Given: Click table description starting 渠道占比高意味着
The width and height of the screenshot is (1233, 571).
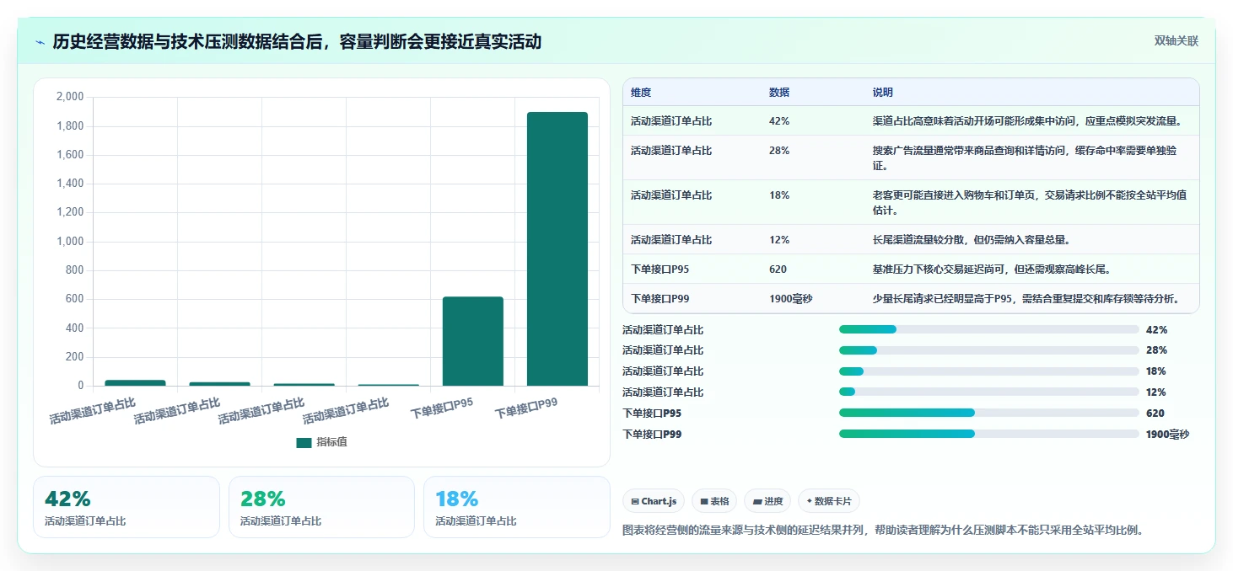Looking at the screenshot, I should coord(1027,121).
